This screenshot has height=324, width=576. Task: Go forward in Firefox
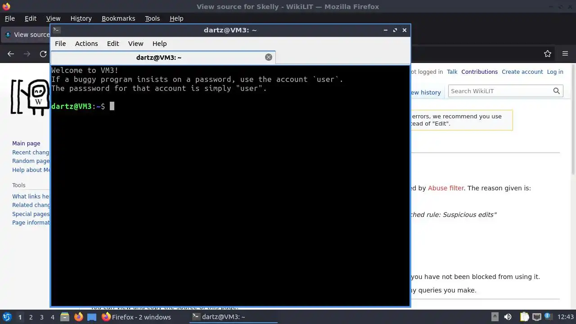(x=27, y=54)
